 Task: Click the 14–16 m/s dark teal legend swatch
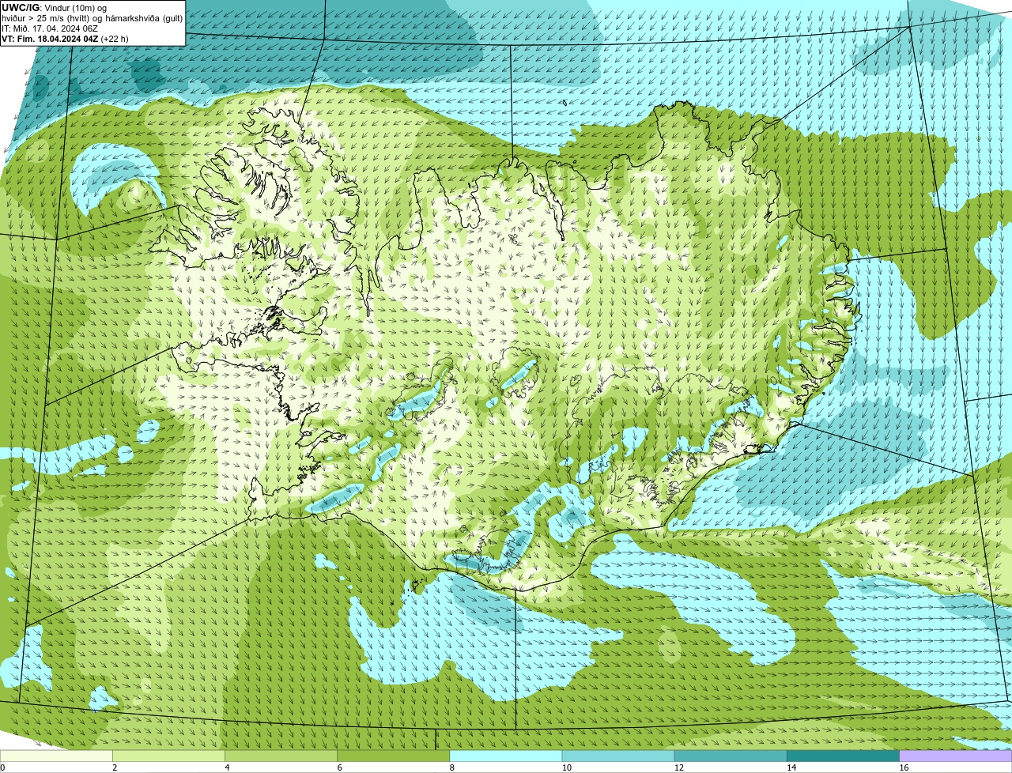(843, 756)
